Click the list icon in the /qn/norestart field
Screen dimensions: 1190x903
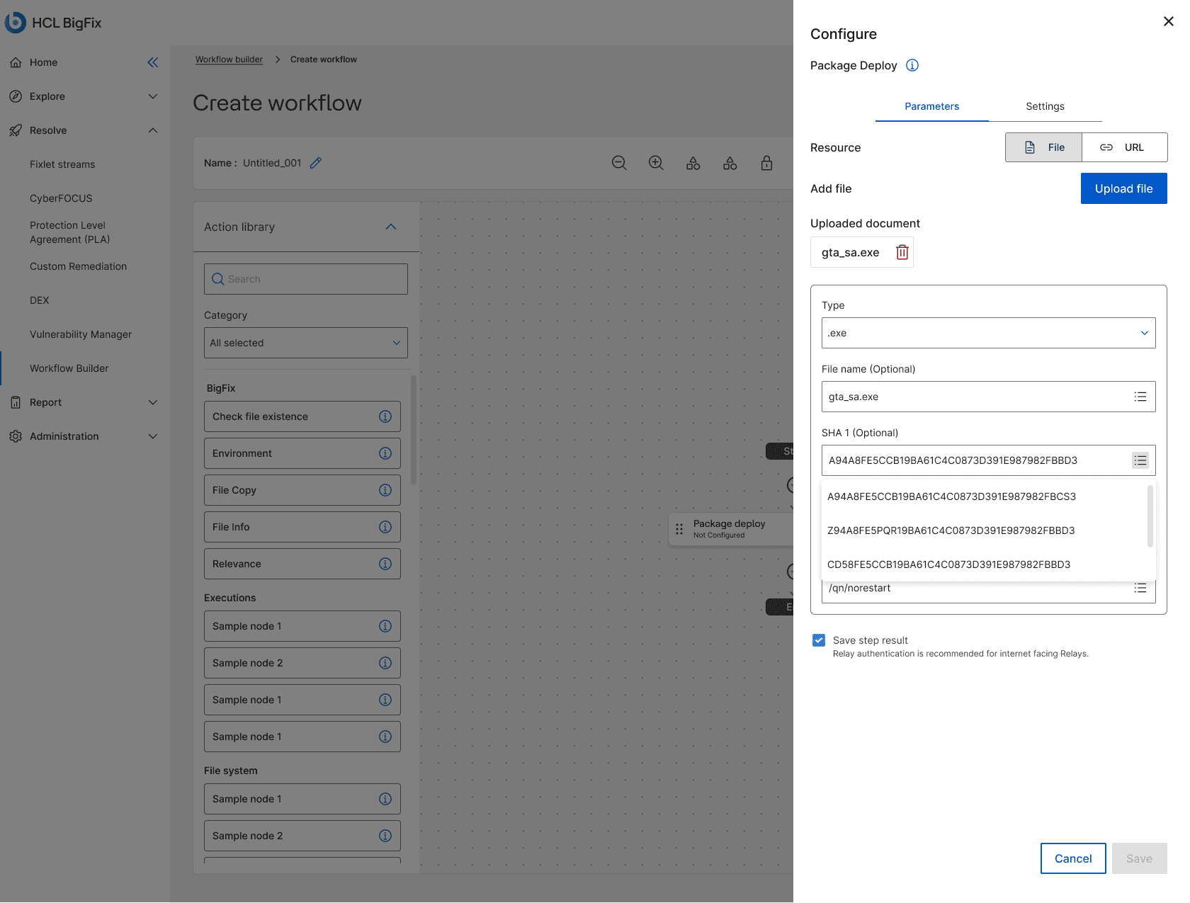pos(1140,588)
